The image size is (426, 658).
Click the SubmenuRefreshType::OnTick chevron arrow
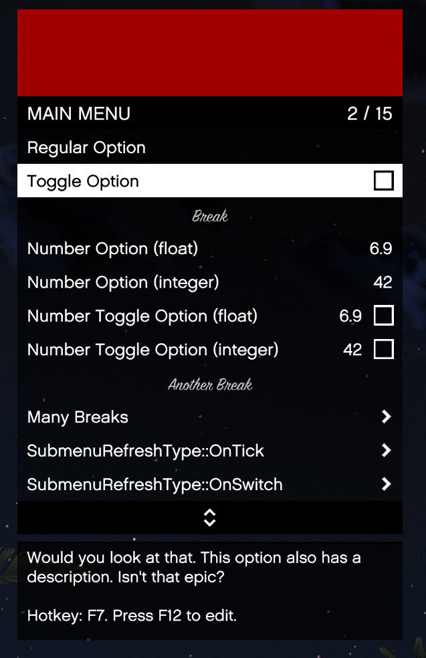(386, 450)
